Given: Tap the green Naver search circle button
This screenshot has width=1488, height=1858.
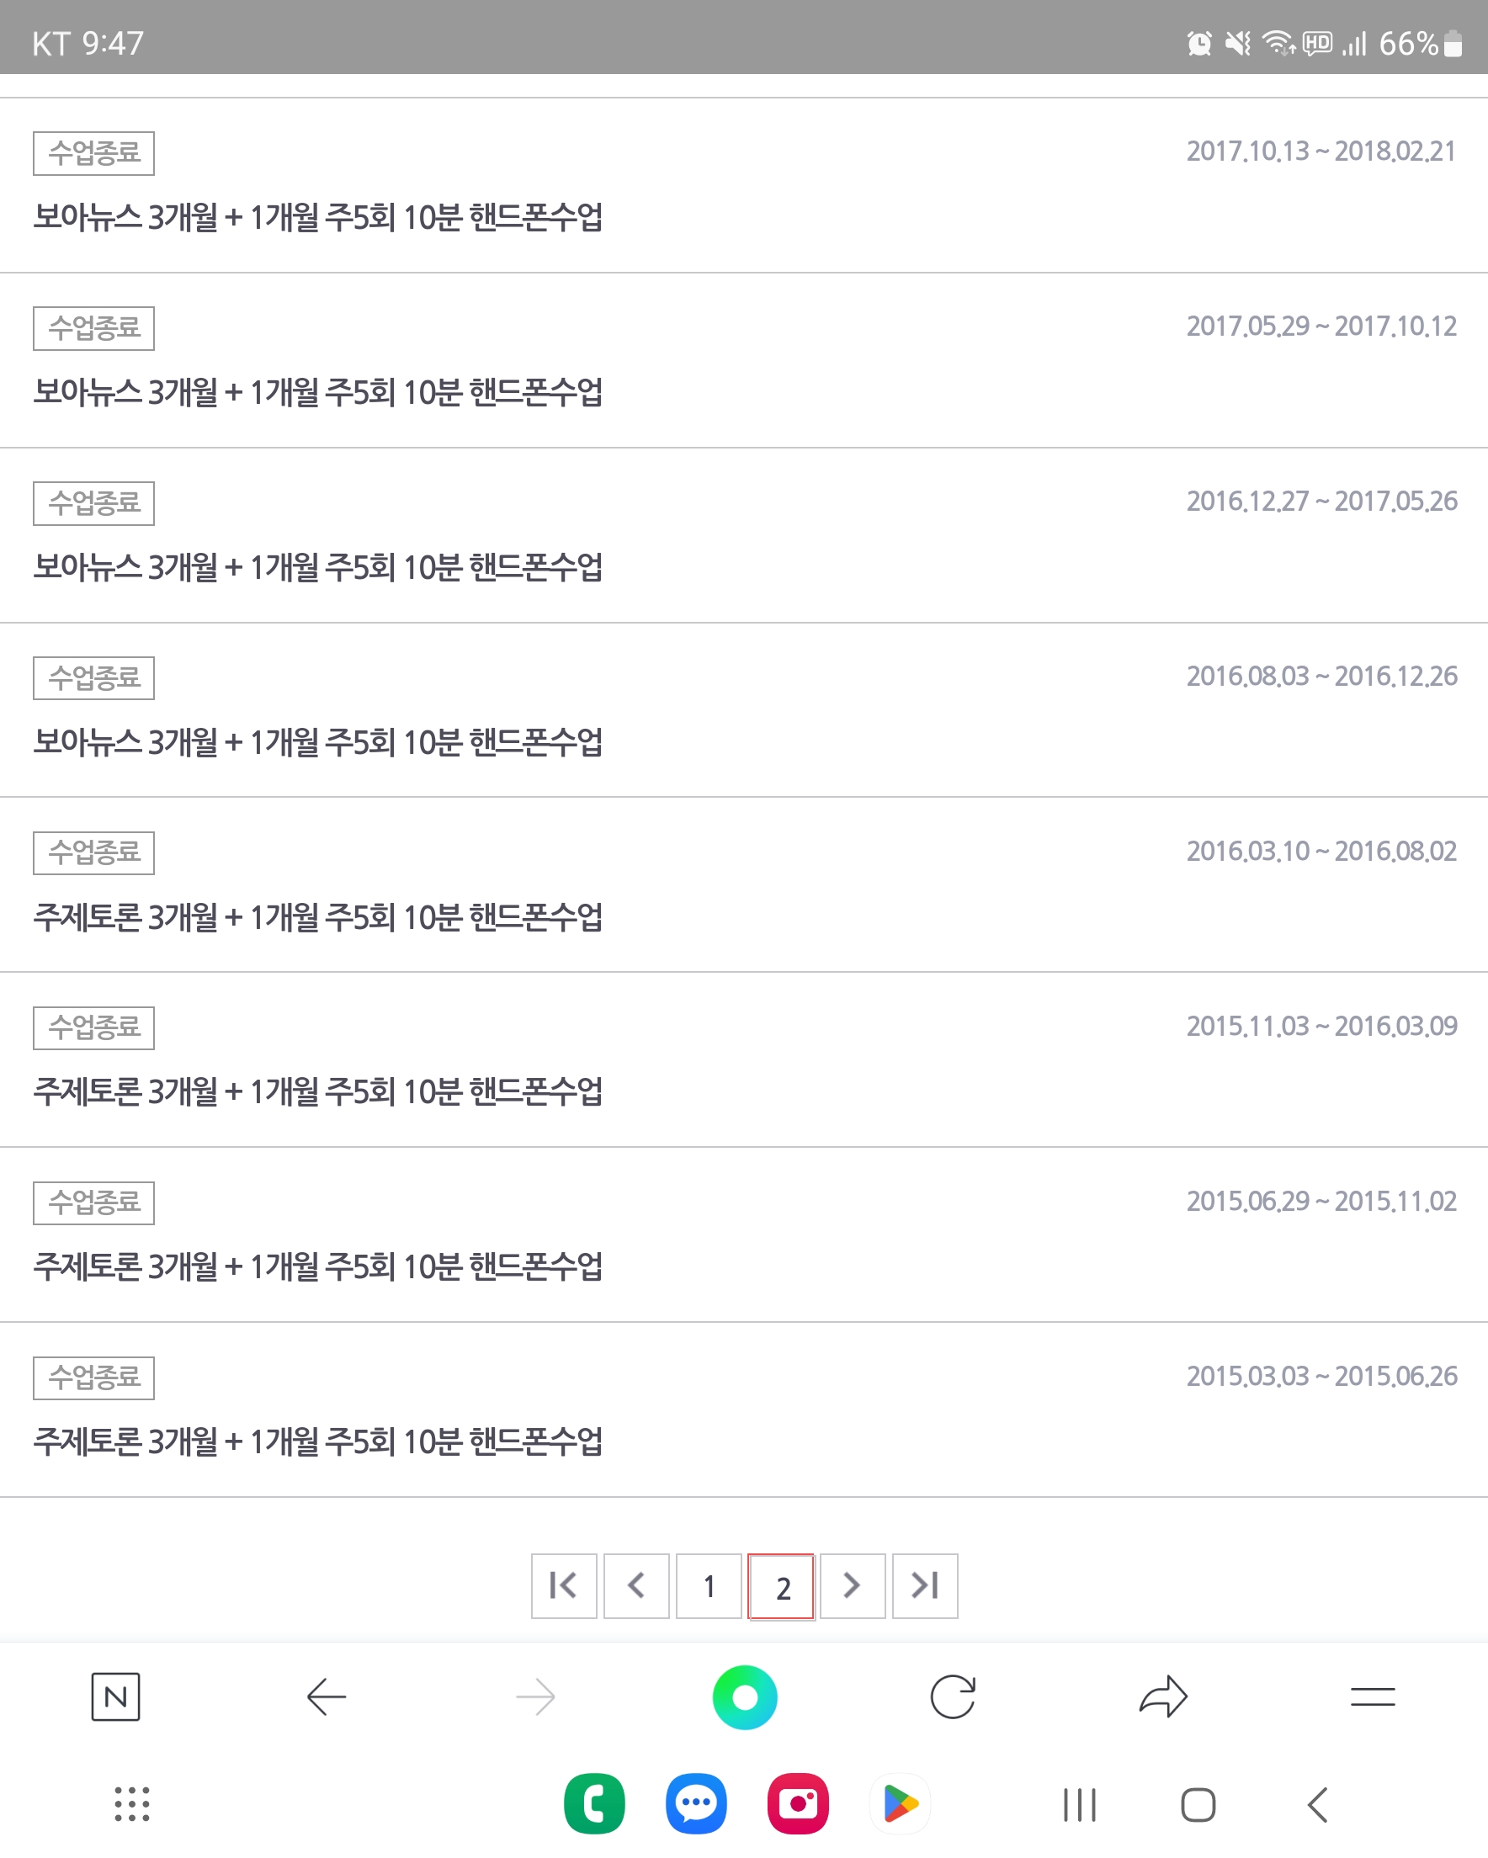Looking at the screenshot, I should [x=745, y=1696].
